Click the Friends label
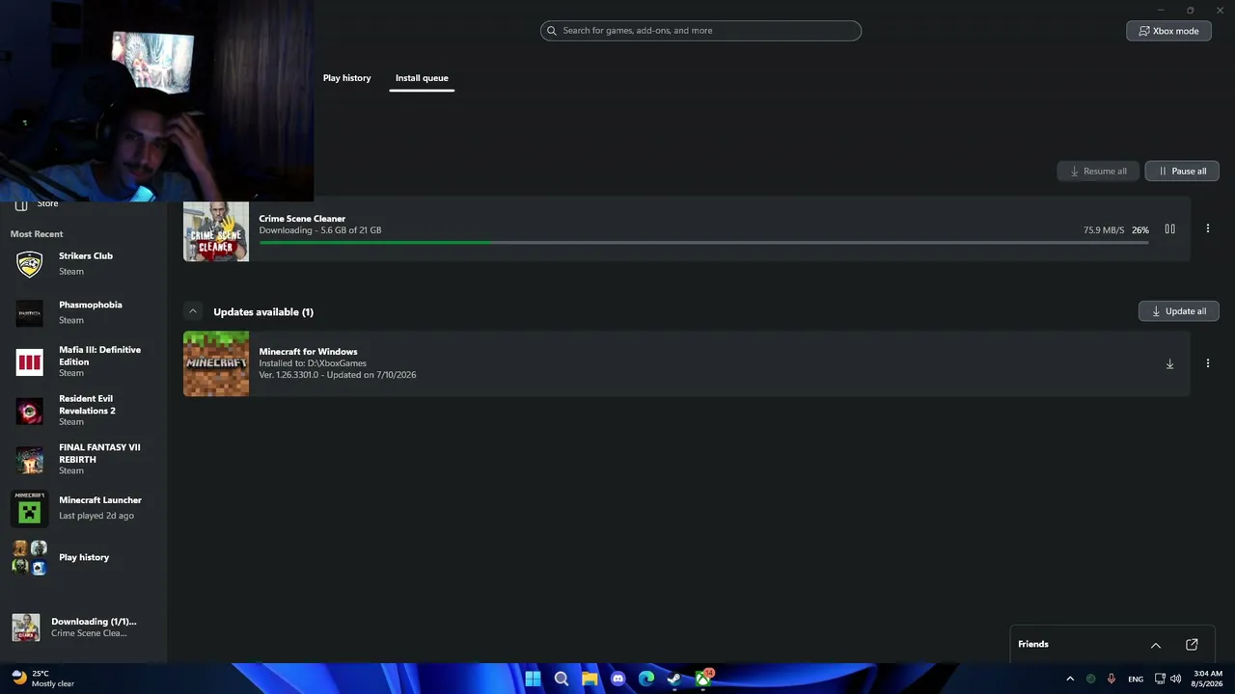Viewport: 1235px width, 694px height. pos(1033,645)
